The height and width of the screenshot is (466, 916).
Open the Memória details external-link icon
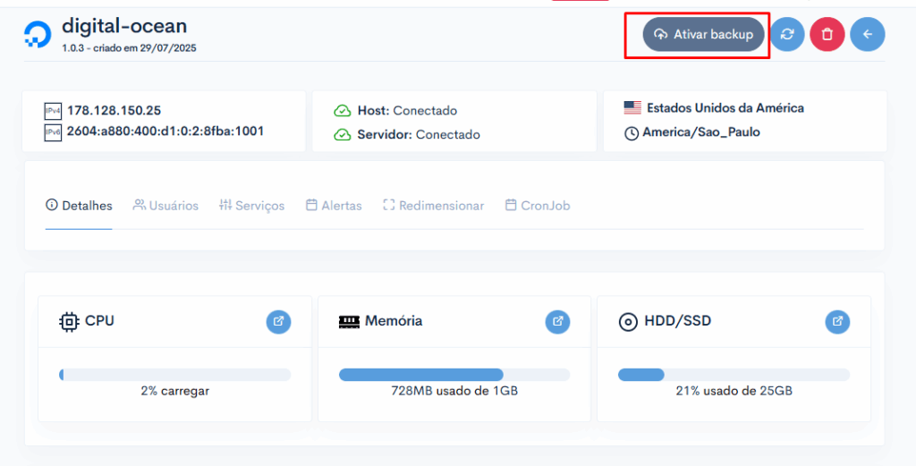click(558, 321)
